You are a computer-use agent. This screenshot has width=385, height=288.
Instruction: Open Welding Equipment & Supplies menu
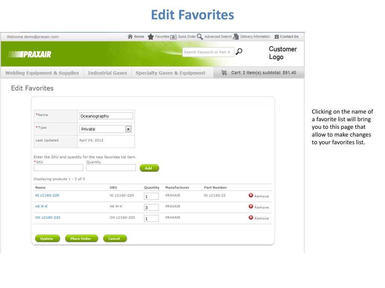[42, 73]
